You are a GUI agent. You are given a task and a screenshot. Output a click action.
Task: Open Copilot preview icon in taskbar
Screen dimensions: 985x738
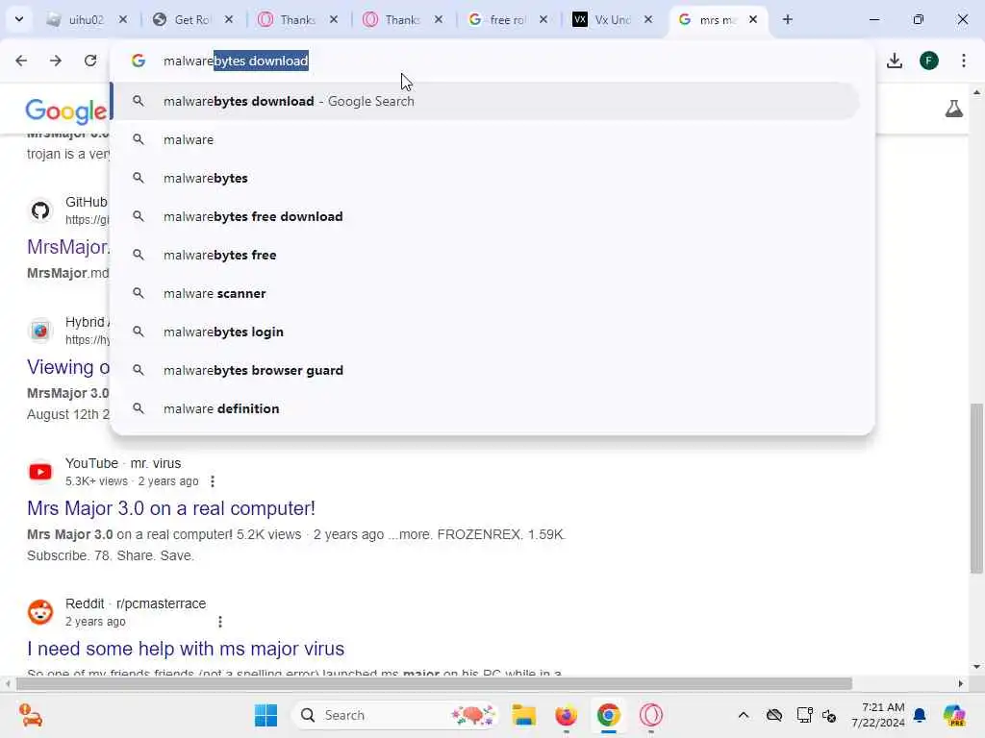tap(954, 715)
